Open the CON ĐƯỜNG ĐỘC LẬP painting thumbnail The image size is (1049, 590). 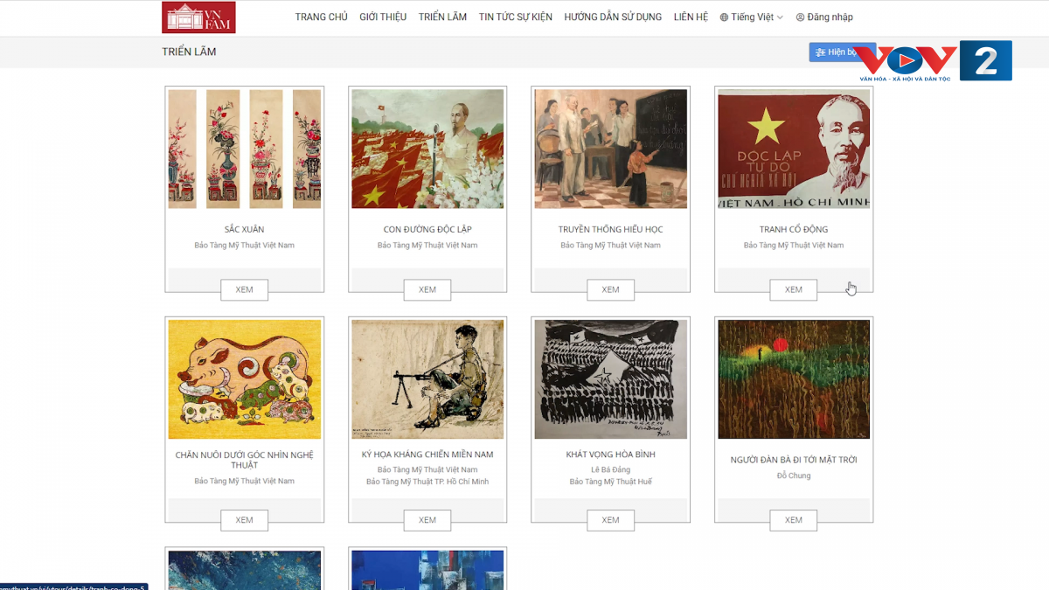[x=427, y=149]
